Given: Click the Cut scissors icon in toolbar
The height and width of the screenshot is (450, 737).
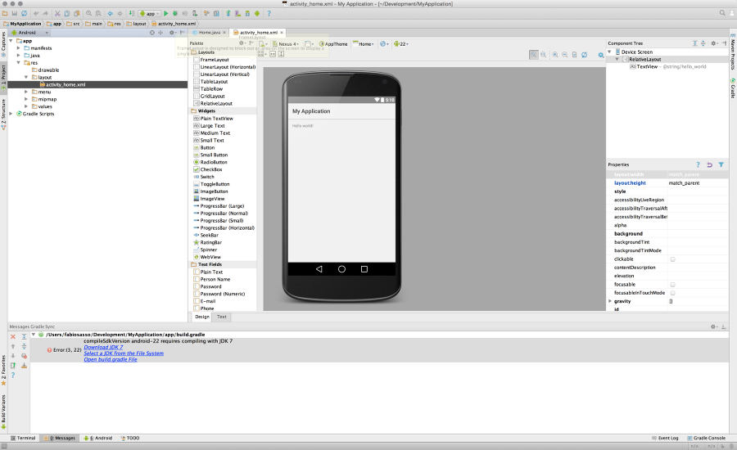Looking at the screenshot, I should tap(57, 14).
